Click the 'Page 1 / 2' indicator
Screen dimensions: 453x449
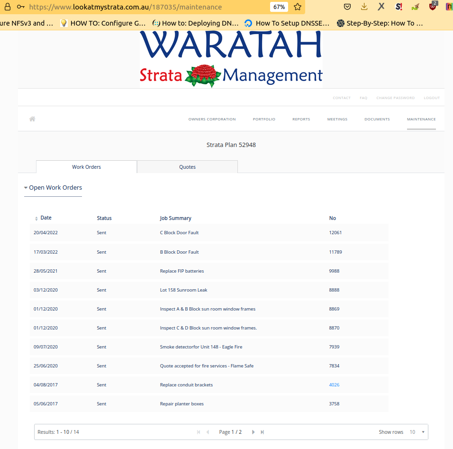click(230, 432)
